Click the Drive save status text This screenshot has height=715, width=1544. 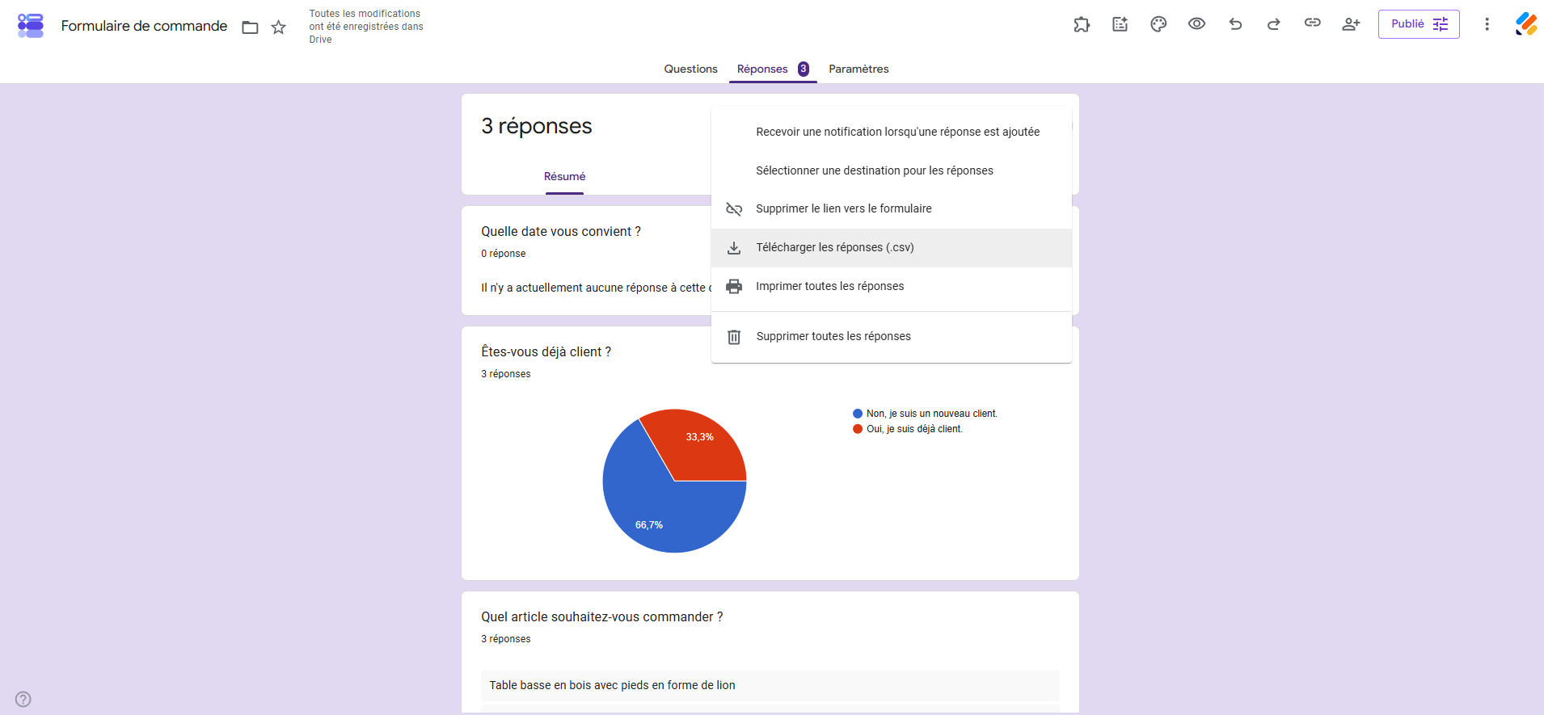coord(366,27)
